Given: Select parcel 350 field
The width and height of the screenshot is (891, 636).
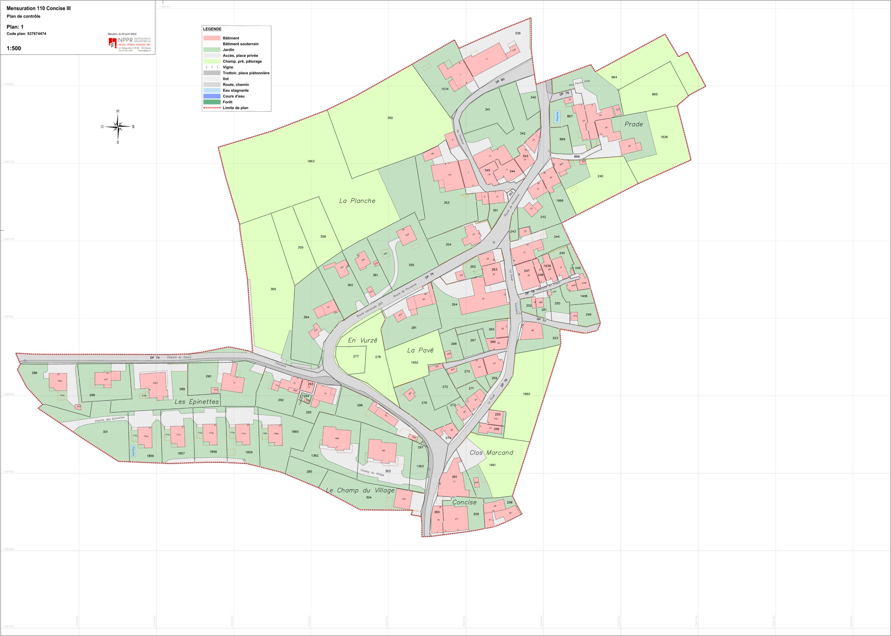Looking at the screenshot, I should [x=390, y=118].
